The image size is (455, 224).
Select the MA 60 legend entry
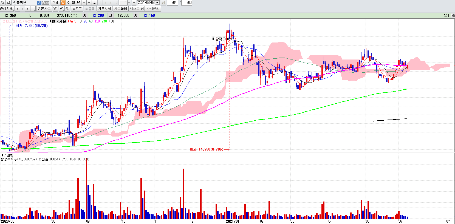click(x=91, y=21)
